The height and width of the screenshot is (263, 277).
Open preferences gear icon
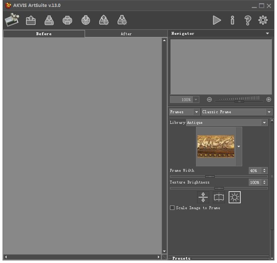[x=263, y=20]
